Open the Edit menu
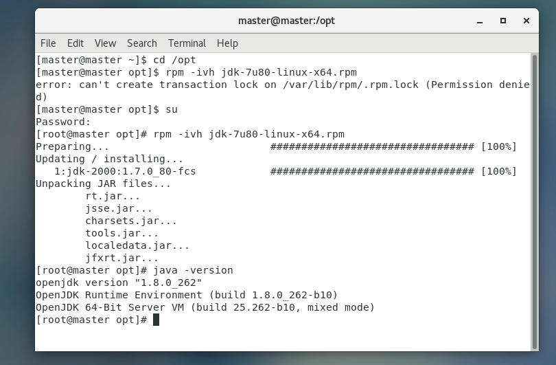The width and height of the screenshot is (556, 365). click(x=76, y=43)
